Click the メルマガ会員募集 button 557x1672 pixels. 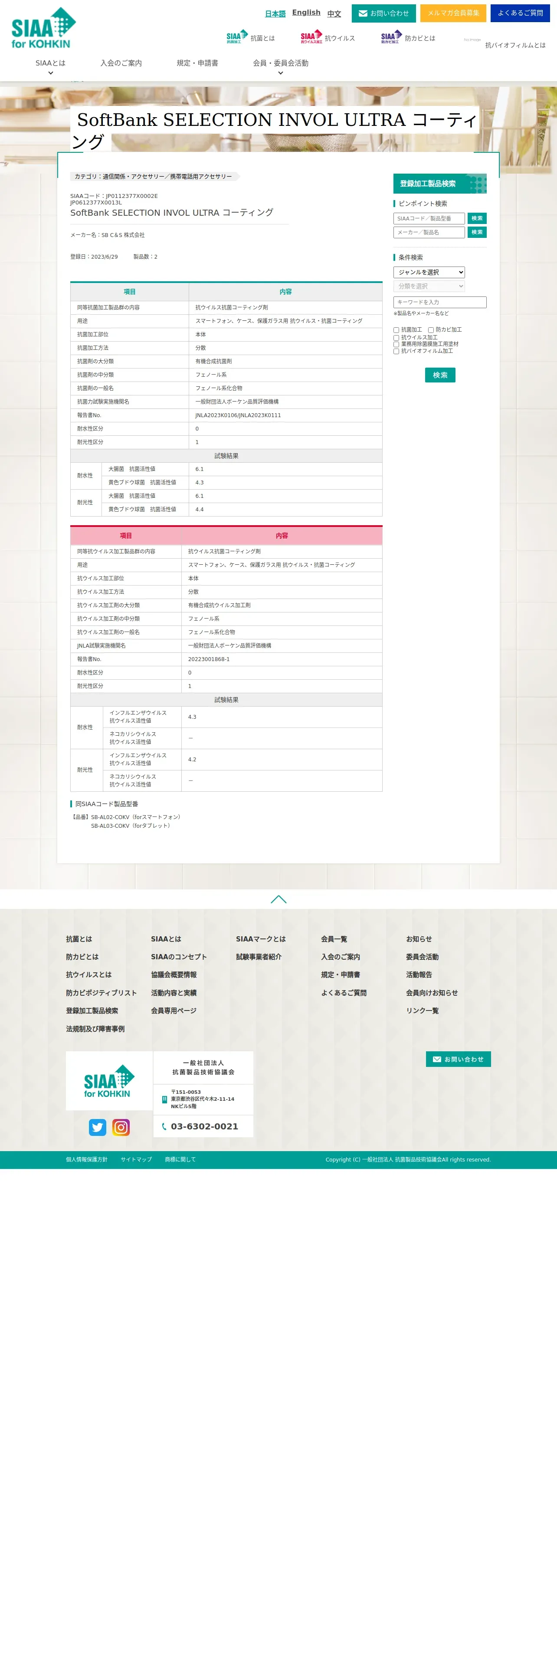point(453,13)
